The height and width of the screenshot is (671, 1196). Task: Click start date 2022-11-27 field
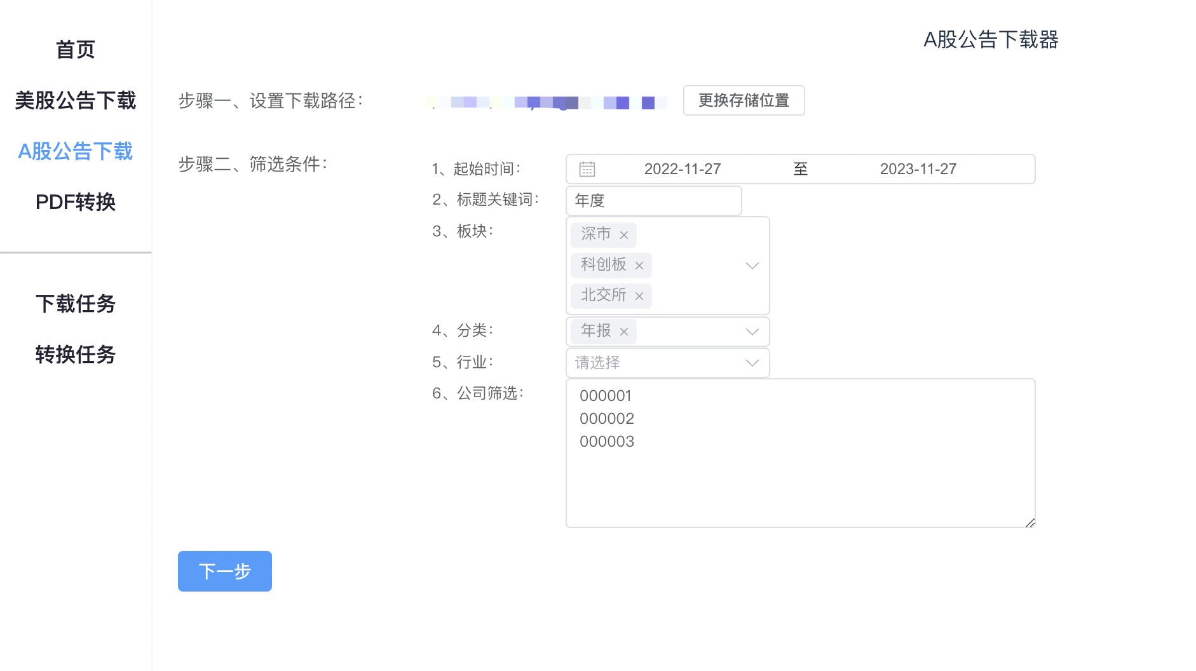(683, 169)
